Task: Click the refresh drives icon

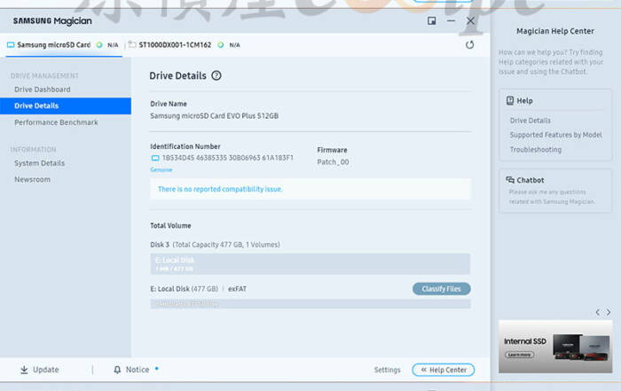Action: click(469, 44)
